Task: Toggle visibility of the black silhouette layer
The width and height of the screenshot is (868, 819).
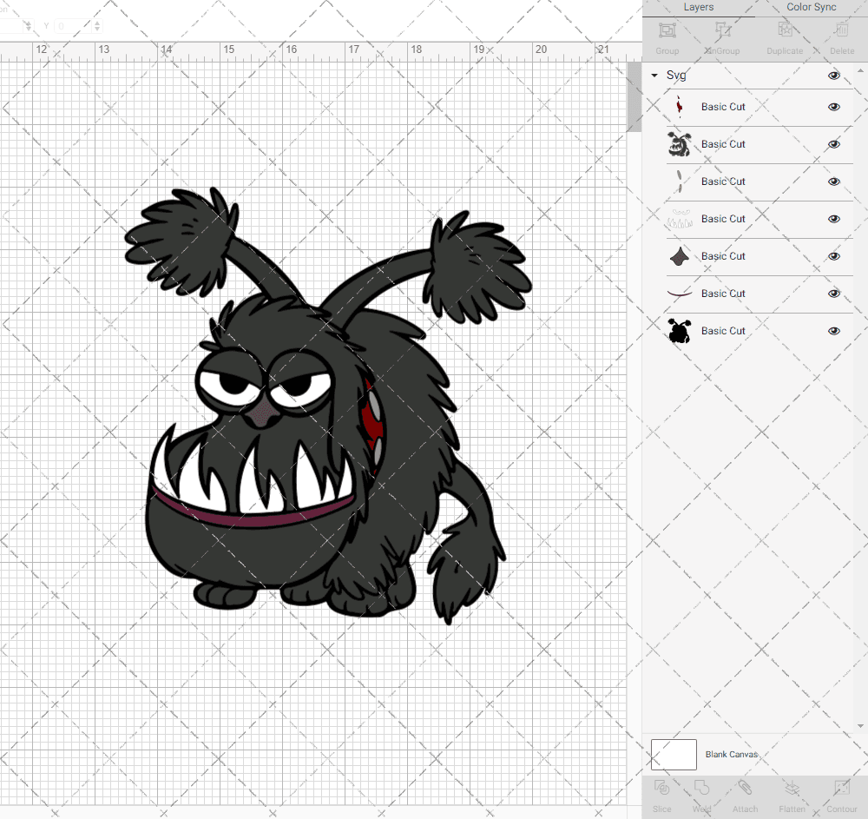Action: (834, 331)
